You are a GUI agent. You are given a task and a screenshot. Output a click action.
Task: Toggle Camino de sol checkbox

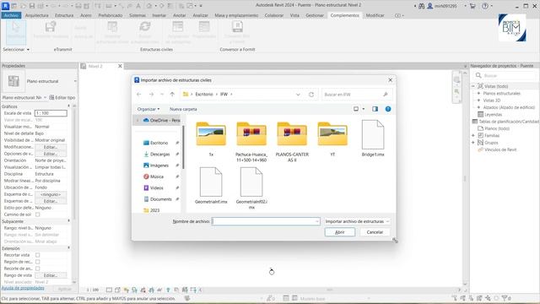[37, 214]
